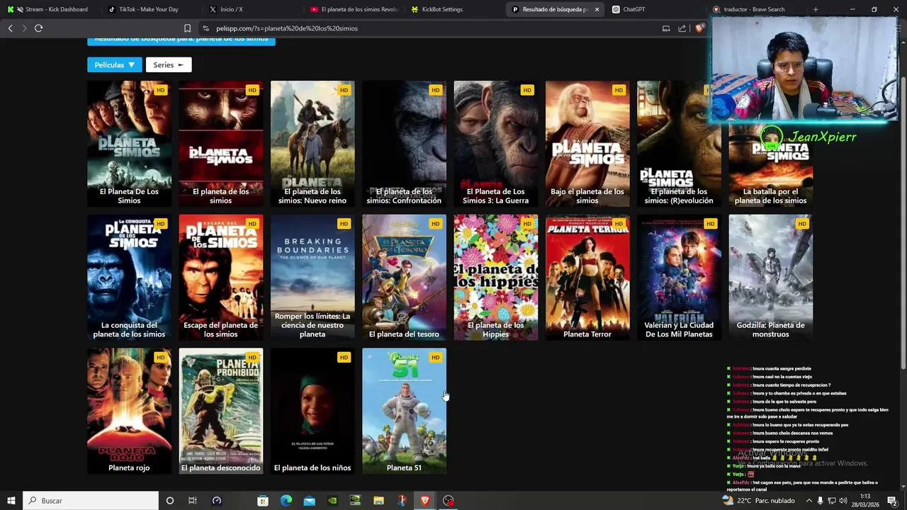Open La conquista del planeta de los simios
This screenshot has width=907, height=510.
pyautogui.click(x=129, y=278)
